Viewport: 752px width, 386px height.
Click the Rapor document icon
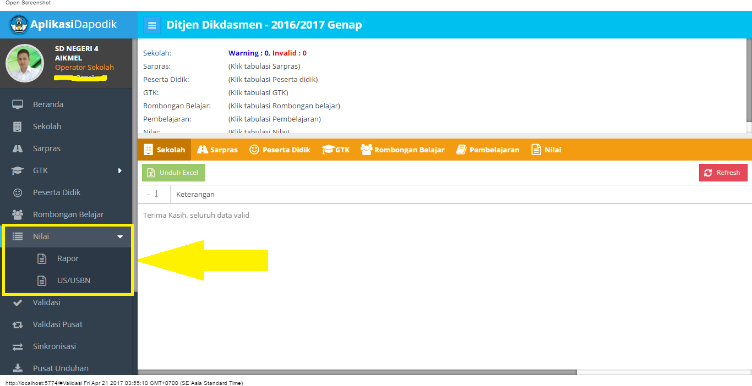42,258
